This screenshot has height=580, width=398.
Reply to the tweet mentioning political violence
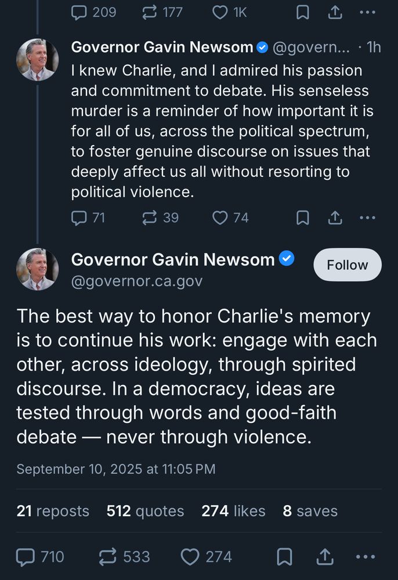click(78, 217)
